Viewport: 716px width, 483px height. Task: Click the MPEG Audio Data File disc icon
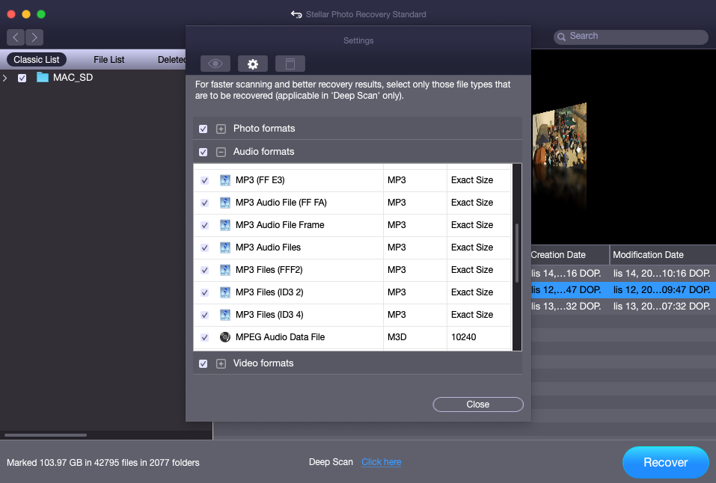(x=225, y=337)
